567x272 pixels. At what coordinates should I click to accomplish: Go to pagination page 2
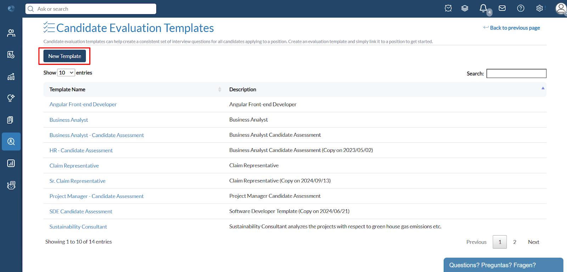pos(515,242)
